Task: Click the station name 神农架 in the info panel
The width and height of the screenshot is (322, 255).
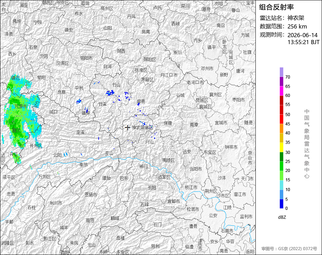Action: click(296, 18)
